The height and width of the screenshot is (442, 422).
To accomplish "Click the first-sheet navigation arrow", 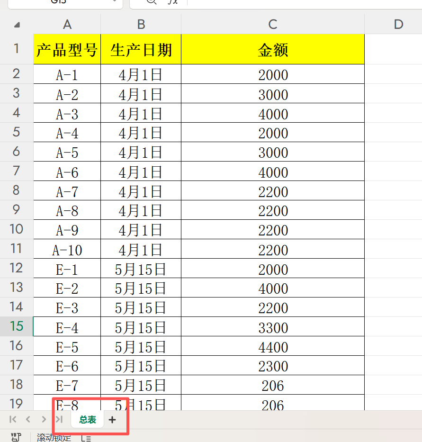I will coord(12,419).
